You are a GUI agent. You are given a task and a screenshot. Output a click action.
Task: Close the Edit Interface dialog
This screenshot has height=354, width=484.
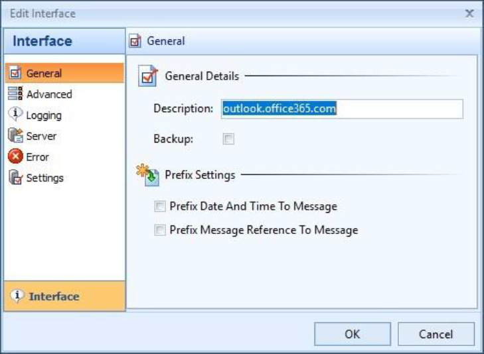pyautogui.click(x=469, y=13)
